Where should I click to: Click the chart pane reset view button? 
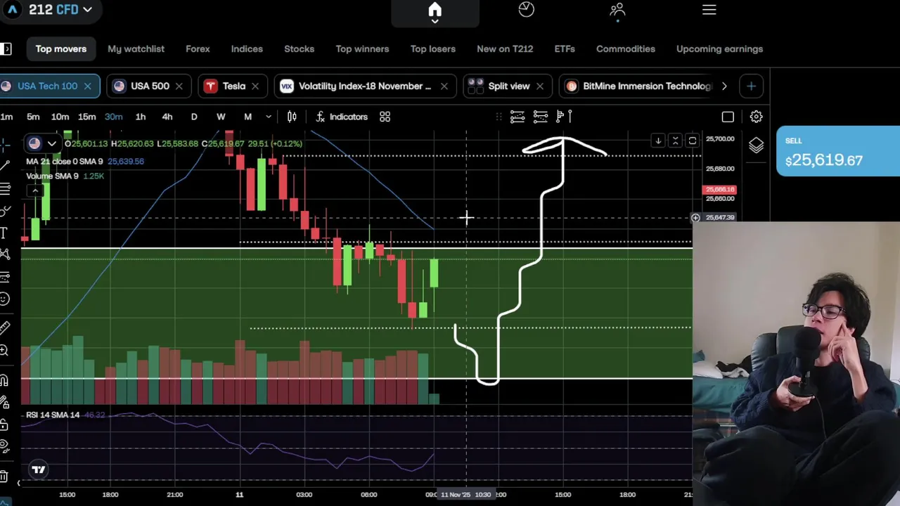point(692,141)
